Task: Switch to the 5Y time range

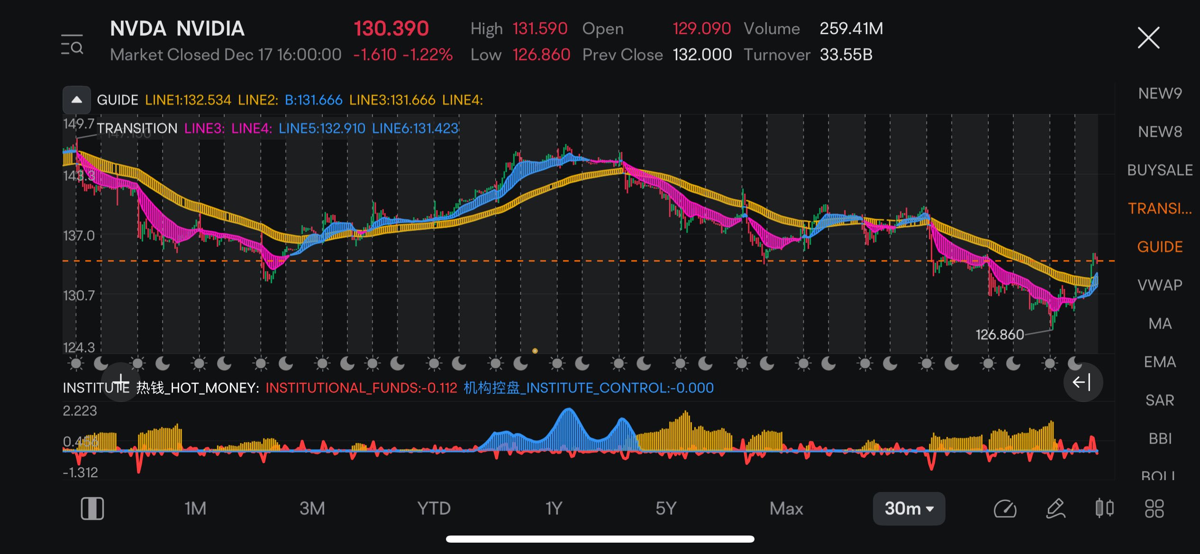Action: coord(666,509)
